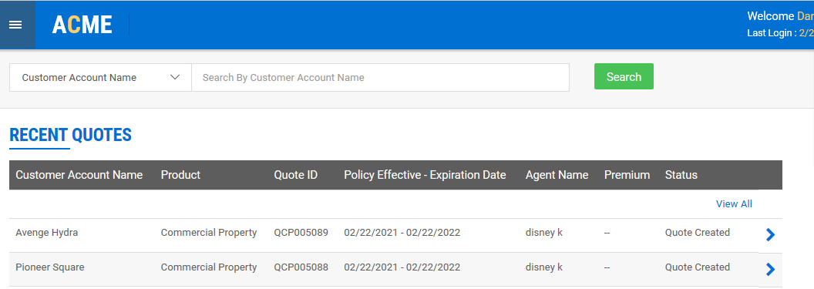Click the Quote ID column header
Screen dimensions: 814x289
295,175
